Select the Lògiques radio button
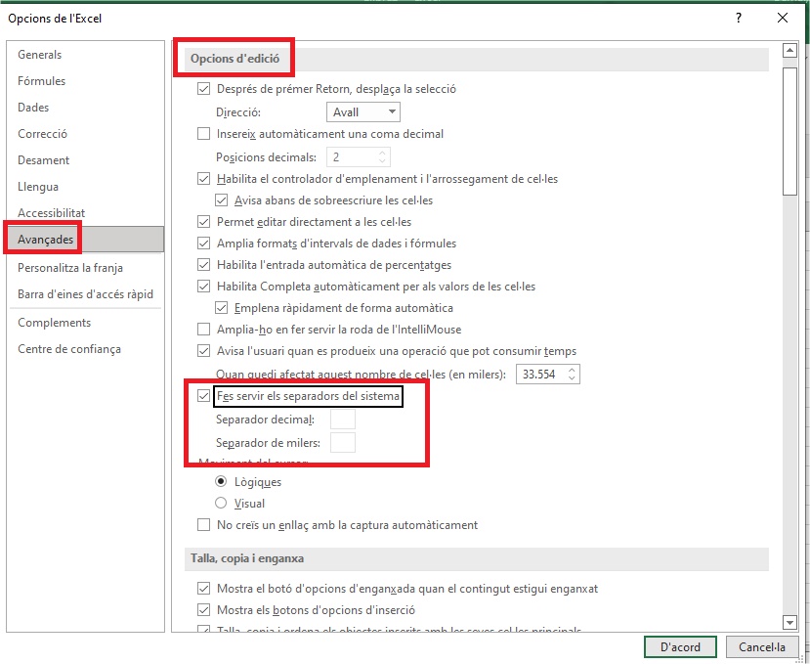This screenshot has height=664, width=810. [221, 481]
